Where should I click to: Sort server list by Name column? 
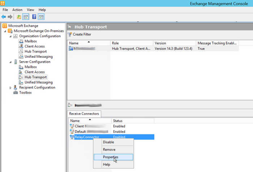click(x=89, y=43)
